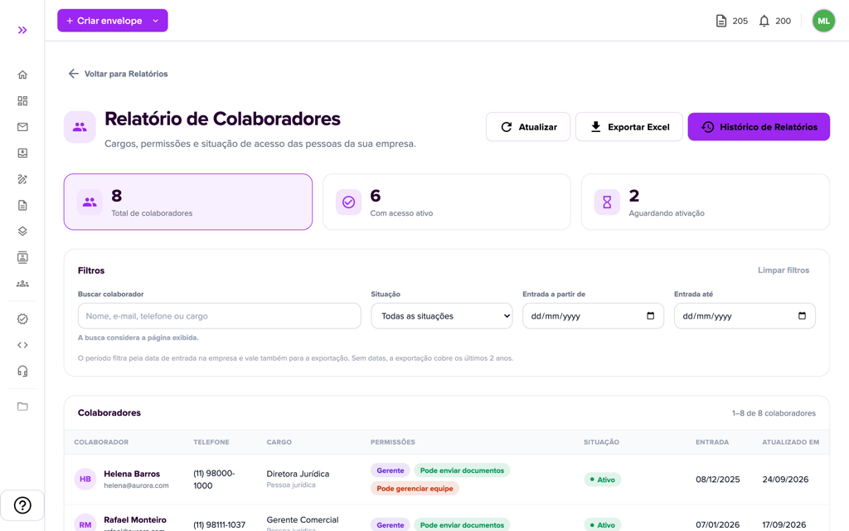Image resolution: width=849 pixels, height=531 pixels.
Task: Open the verified badge icon in sidebar
Action: click(22, 319)
